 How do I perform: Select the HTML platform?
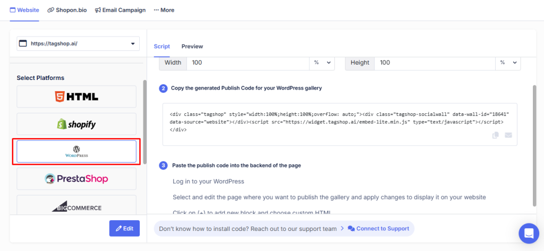point(76,97)
